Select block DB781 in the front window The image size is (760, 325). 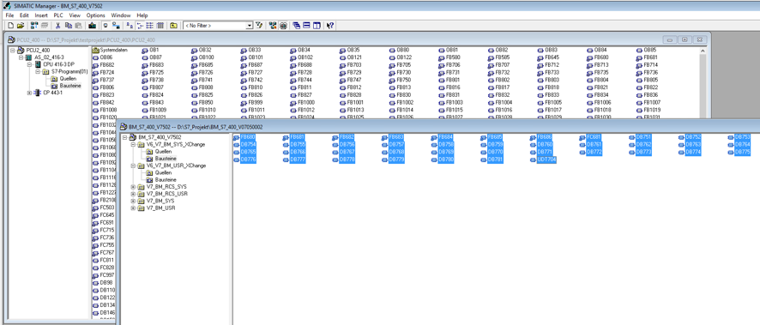click(x=492, y=159)
